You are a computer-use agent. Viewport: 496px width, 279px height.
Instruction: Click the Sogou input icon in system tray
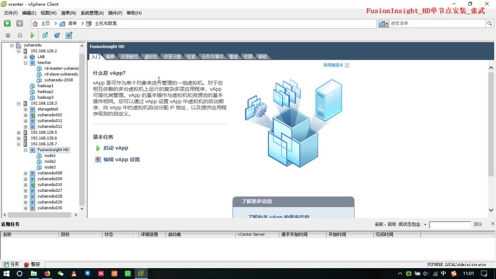point(454,274)
